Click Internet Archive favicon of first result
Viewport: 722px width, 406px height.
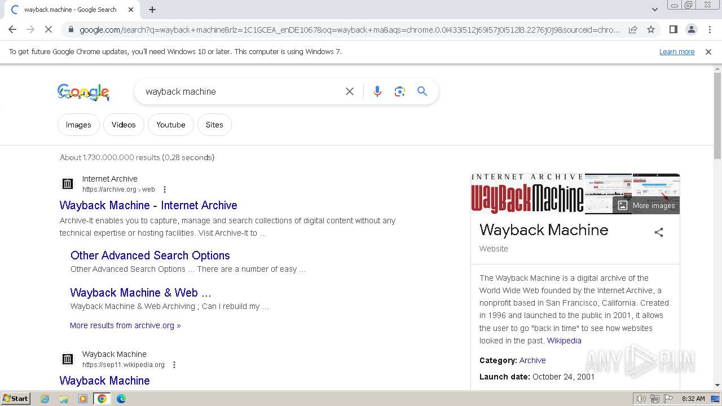[x=68, y=184]
